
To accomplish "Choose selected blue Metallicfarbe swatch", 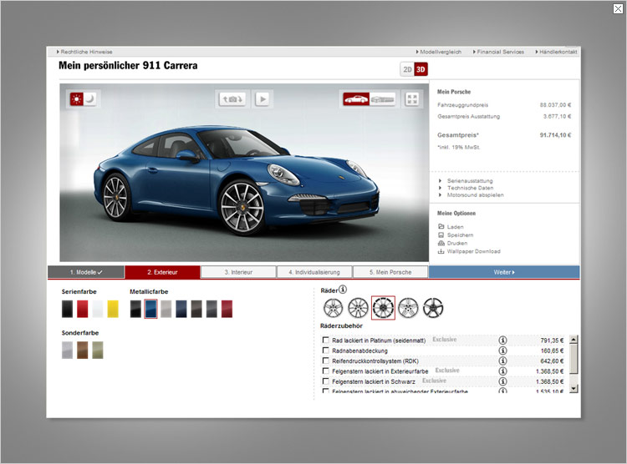I will [150, 309].
